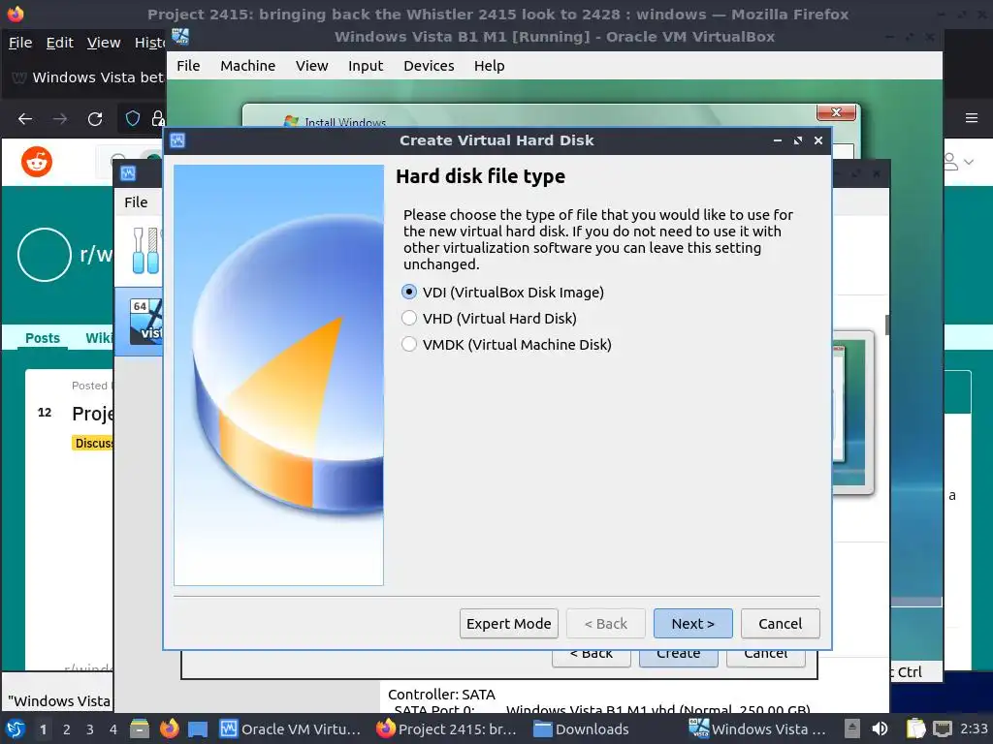Click the taskbar clock showing 2:33
Screen dimensions: 993x744
[x=974, y=728]
